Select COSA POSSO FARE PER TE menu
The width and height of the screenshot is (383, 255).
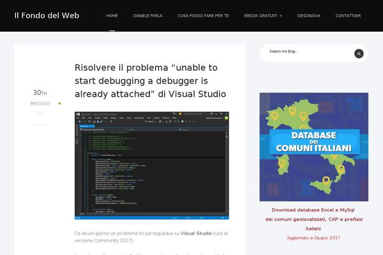coord(203,15)
